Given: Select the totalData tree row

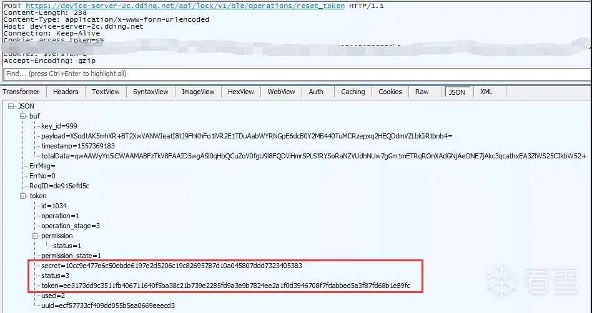Looking at the screenshot, I should 313,156.
